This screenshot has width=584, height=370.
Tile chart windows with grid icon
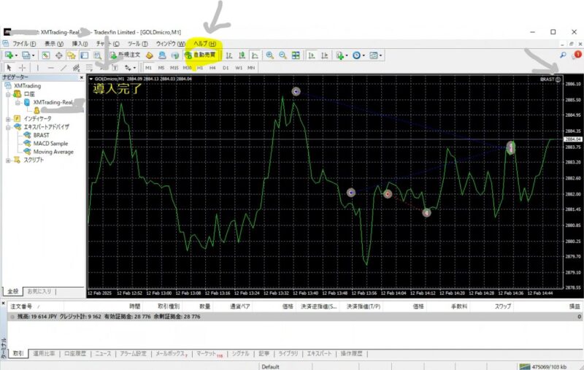296,55
